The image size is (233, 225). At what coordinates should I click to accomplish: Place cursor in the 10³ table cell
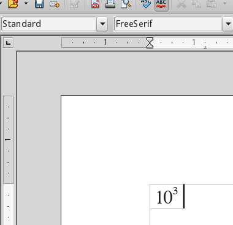pos(167,197)
